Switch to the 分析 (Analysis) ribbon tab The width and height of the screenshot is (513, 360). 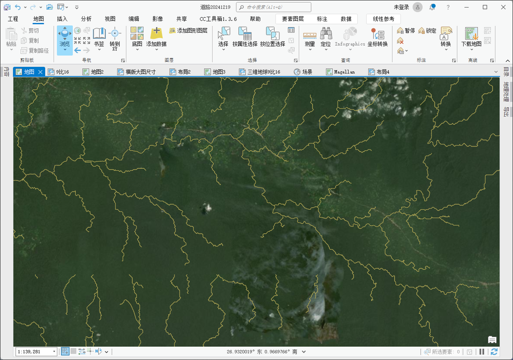coord(86,19)
